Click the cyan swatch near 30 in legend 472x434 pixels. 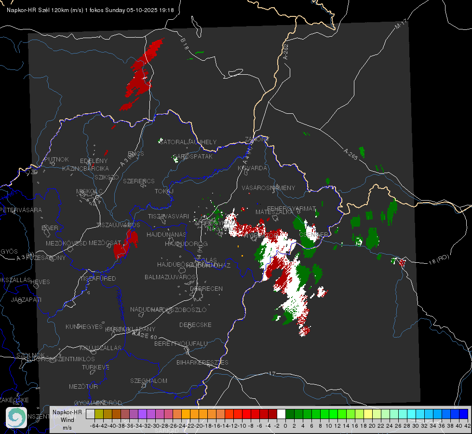click(x=412, y=414)
